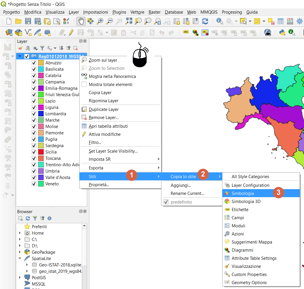Viewport: 304px width, 289px height.
Task: Collapse the Reg01012018_WGS84 layer tree
Action: point(20,56)
